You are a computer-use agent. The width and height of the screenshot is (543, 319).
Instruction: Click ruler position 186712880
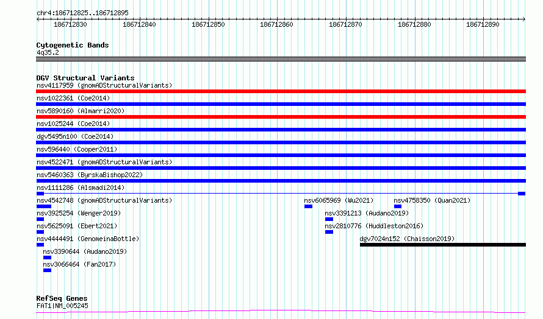pos(414,24)
